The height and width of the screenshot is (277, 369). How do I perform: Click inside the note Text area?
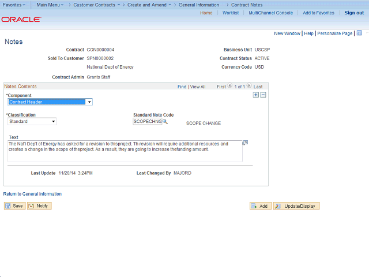(x=125, y=151)
